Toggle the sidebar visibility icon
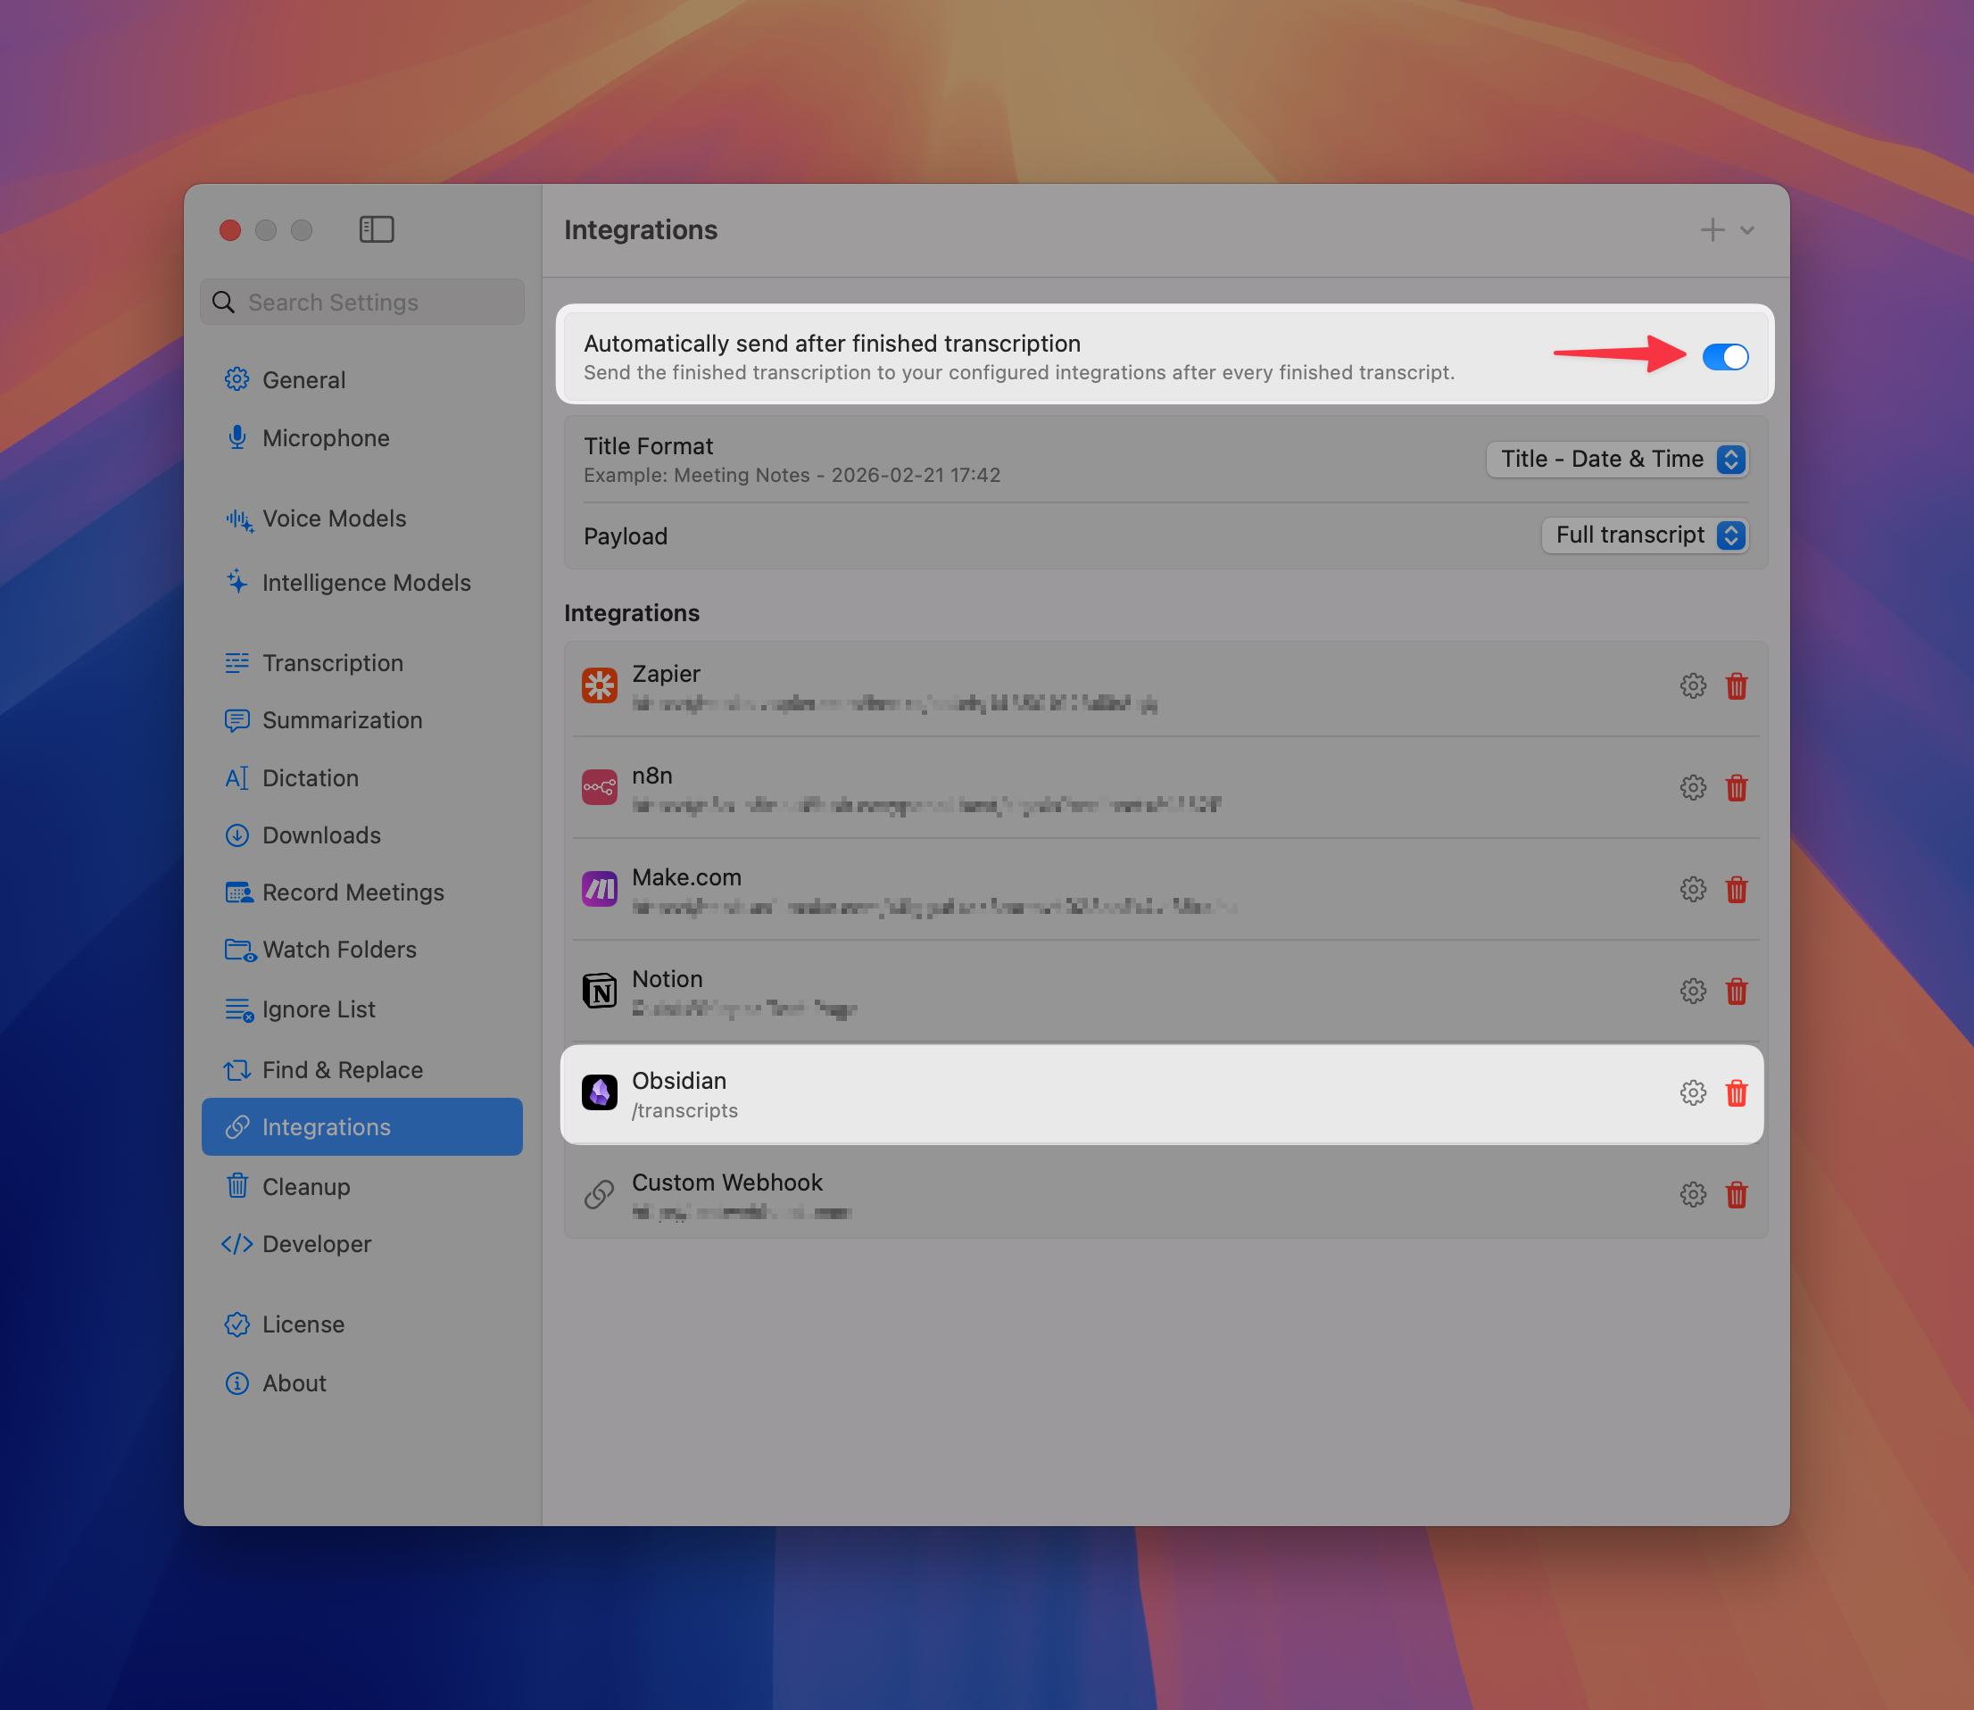Image resolution: width=1974 pixels, height=1710 pixels. point(376,230)
